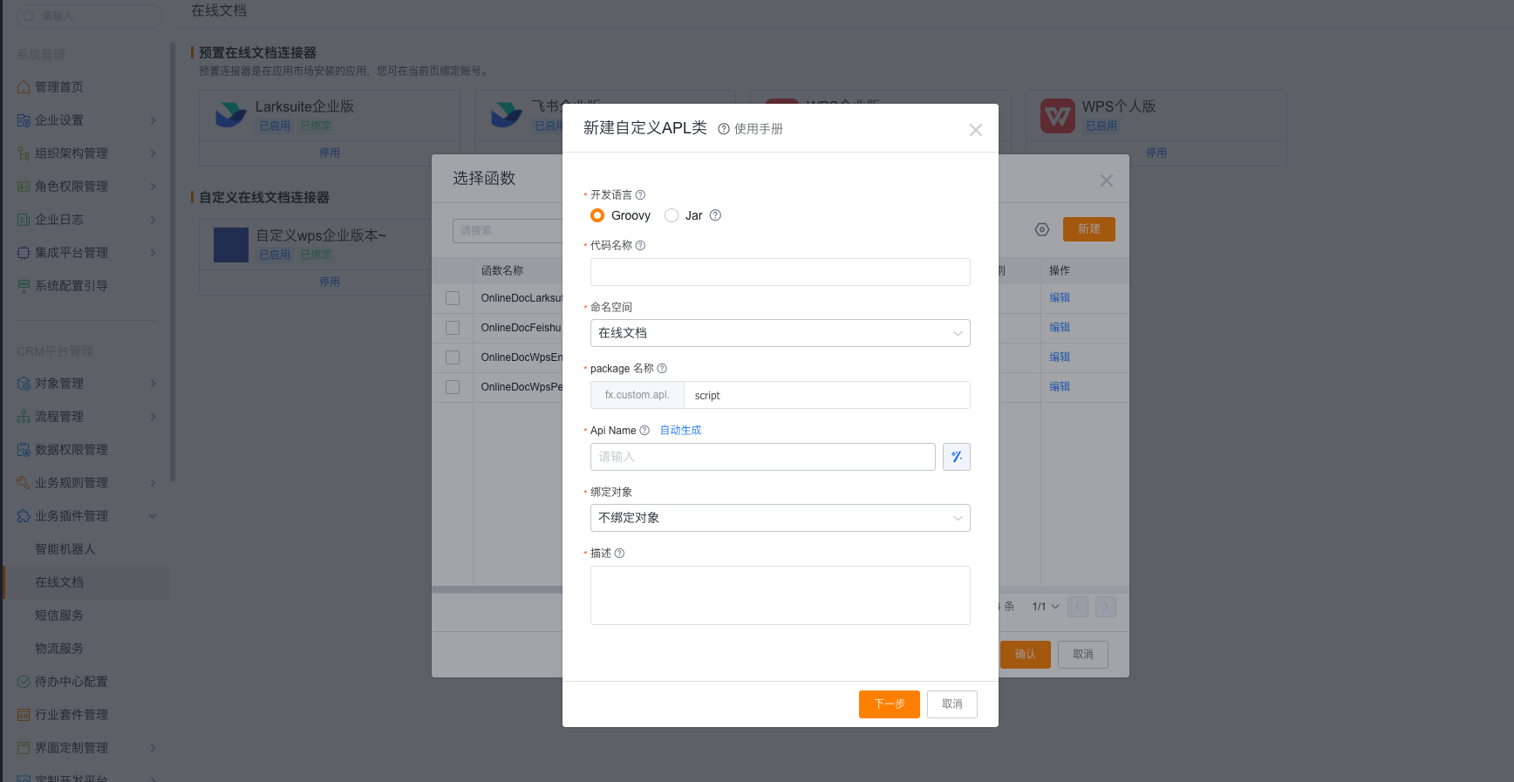
Task: Select the Groovy radio button
Action: tap(597, 215)
